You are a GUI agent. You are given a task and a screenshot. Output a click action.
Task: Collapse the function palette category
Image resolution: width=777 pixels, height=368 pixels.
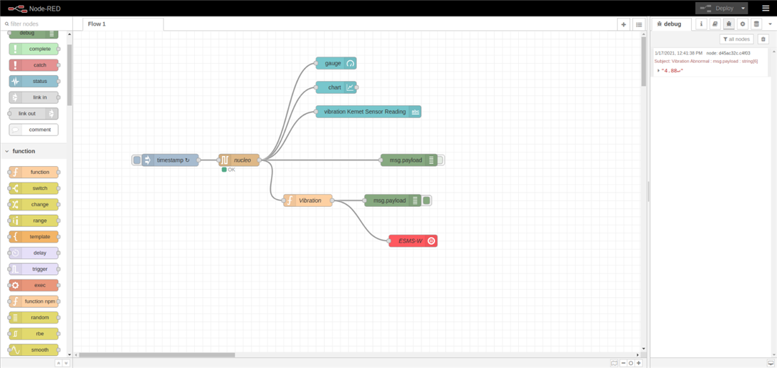pos(33,151)
